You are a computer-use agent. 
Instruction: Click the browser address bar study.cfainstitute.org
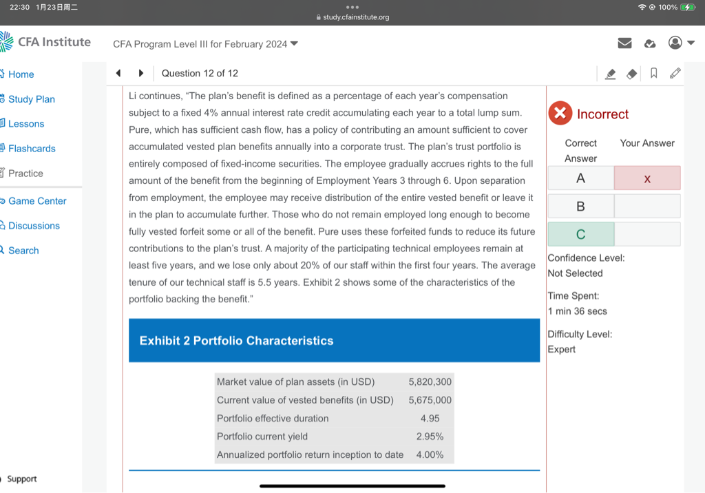(x=352, y=17)
